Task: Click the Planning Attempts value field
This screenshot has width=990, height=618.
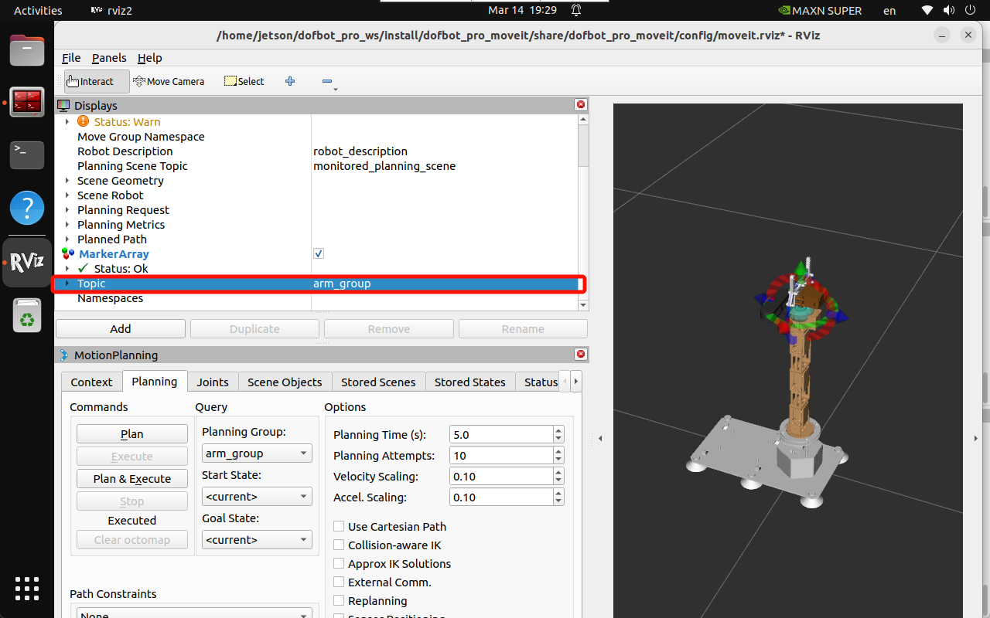Action: click(x=501, y=456)
